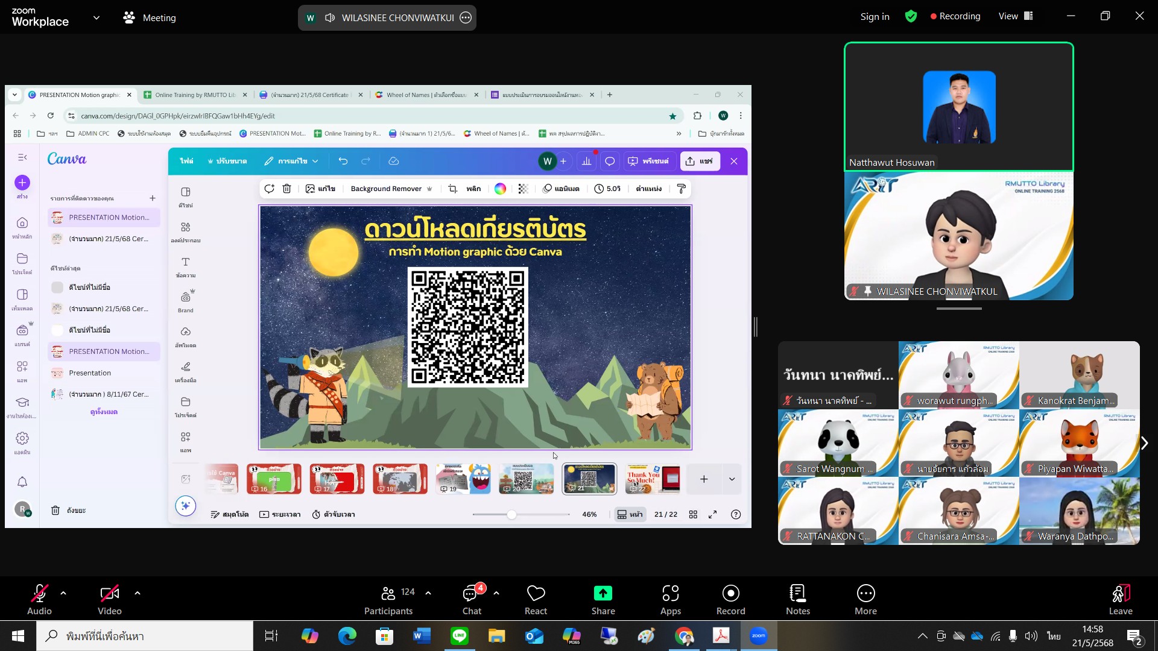This screenshot has width=1158, height=651.
Task: Open Canva Draw tools panel
Action: point(186,371)
